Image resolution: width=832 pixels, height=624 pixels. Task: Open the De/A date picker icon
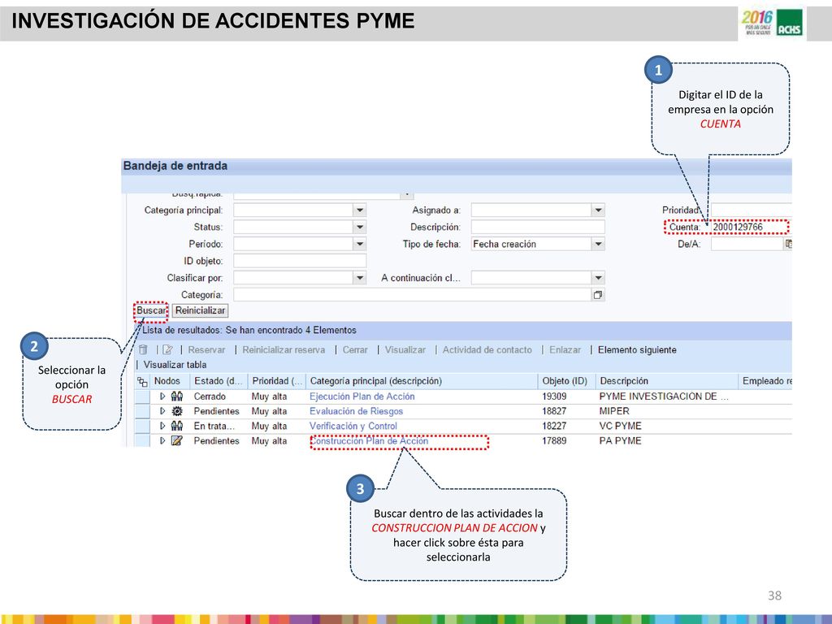(x=788, y=244)
